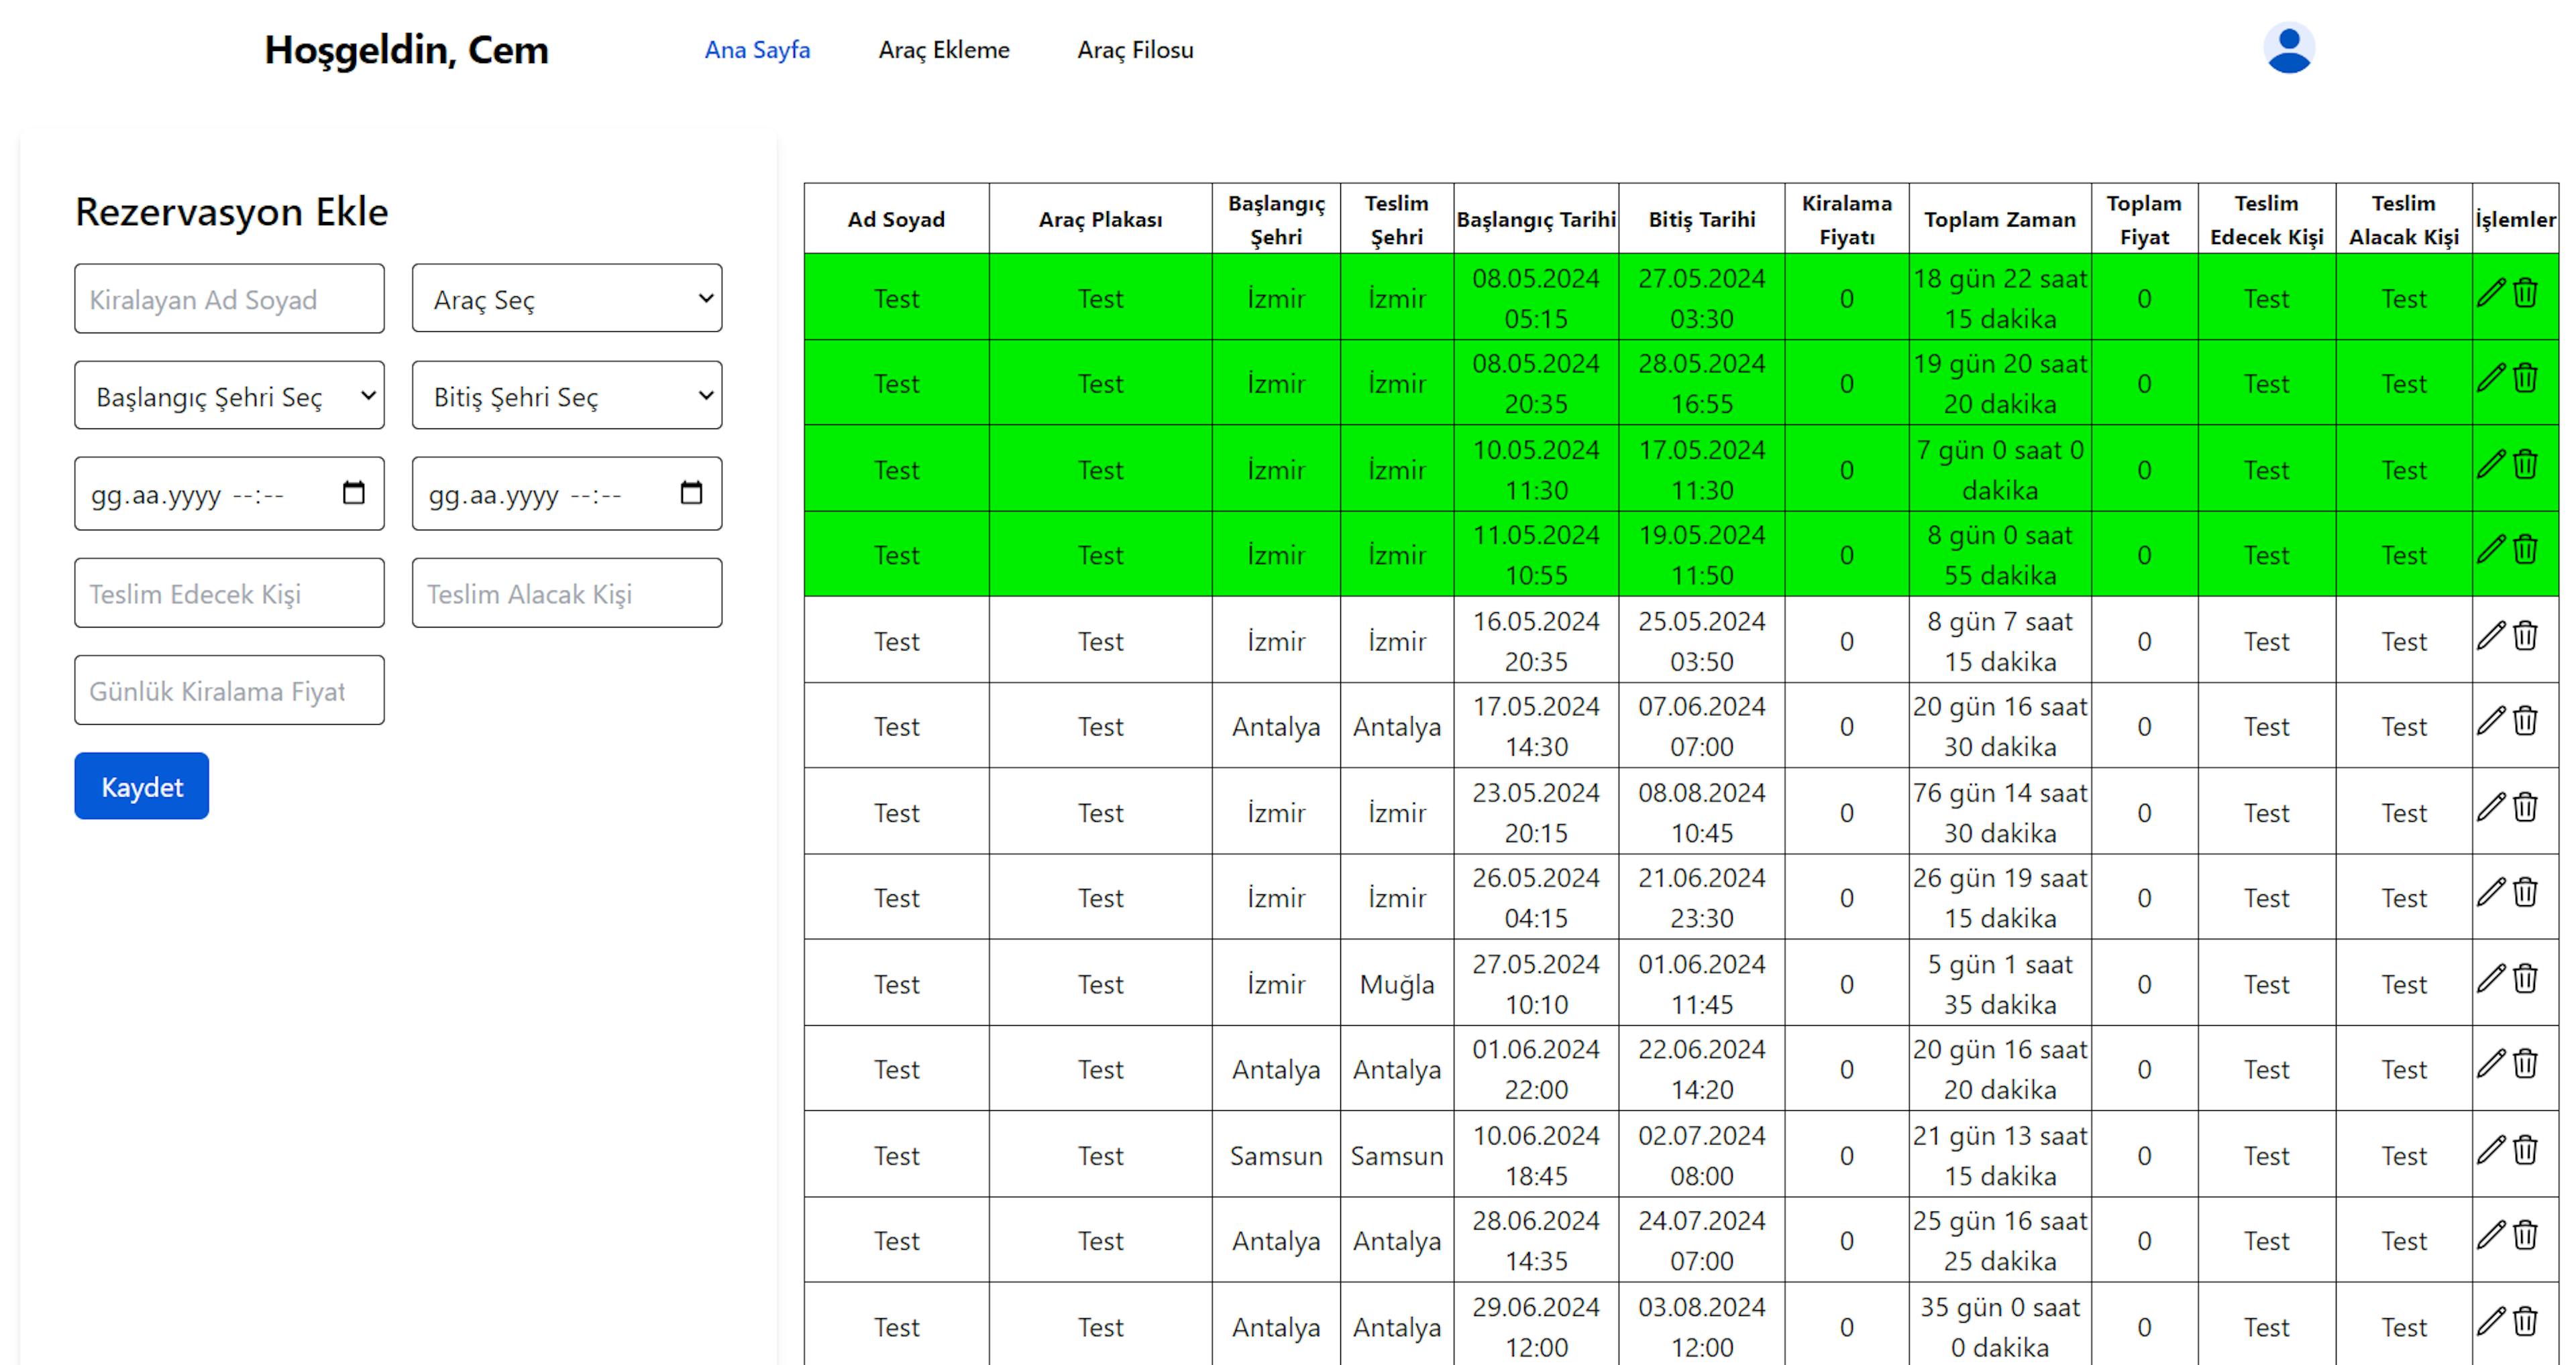Edit reservation starting 16.05.2024 20:35
The width and height of the screenshot is (2576, 1365).
pyautogui.click(x=2491, y=634)
